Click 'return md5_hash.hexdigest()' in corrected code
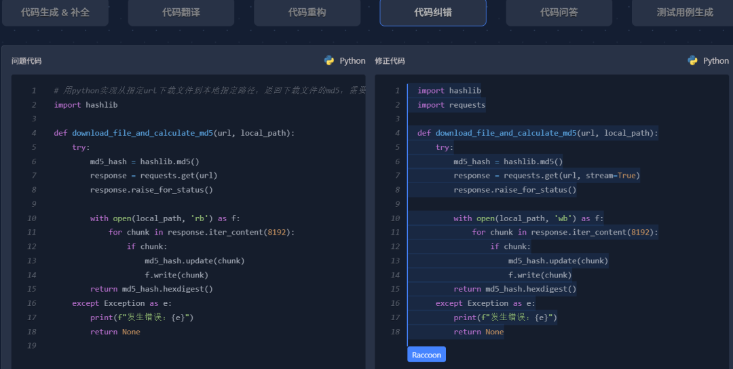This screenshot has height=369, width=733. click(x=514, y=289)
